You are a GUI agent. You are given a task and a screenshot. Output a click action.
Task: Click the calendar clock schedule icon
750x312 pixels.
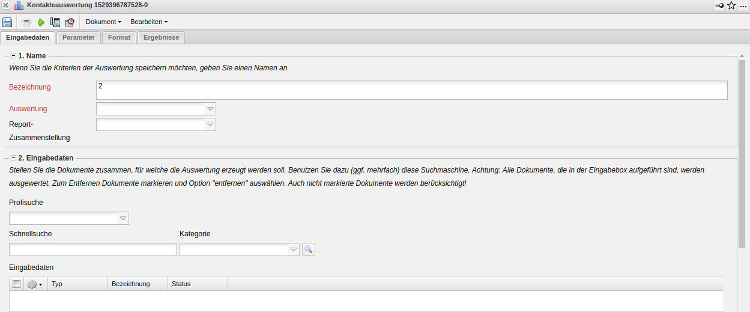click(70, 22)
